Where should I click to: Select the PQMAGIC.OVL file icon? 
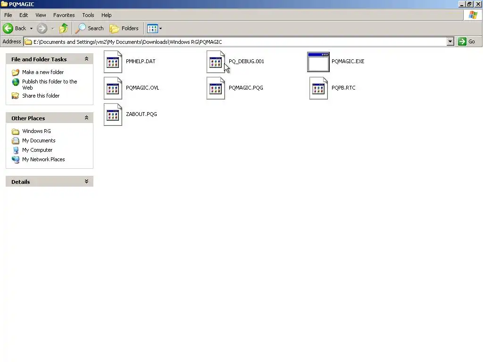tap(113, 88)
